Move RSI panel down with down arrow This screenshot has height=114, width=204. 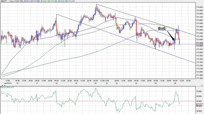5,85
